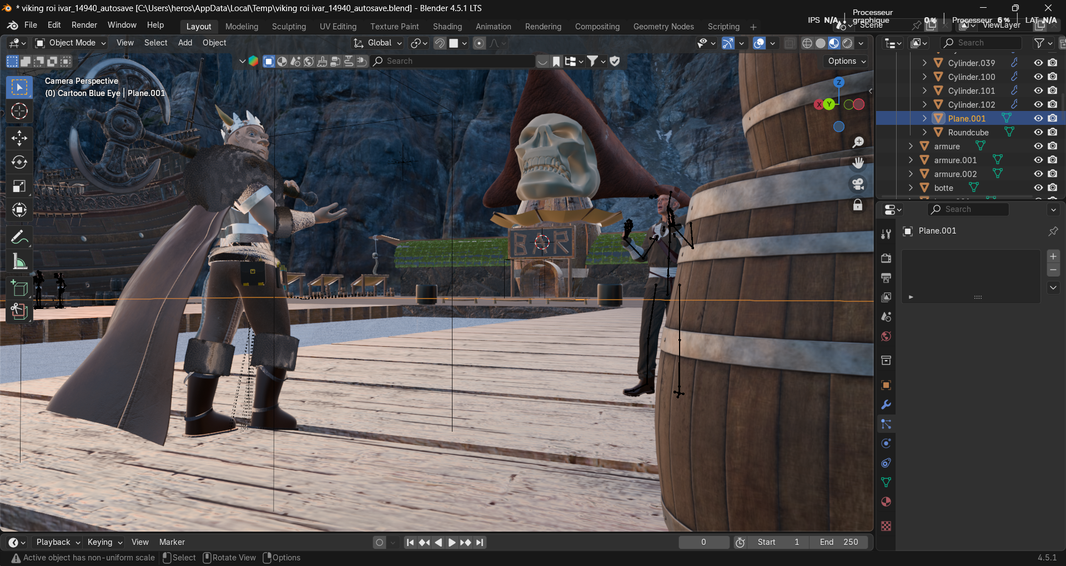Disable rendering for Cylinder.100 camera icon
Screen dimensions: 1066x566
(1053, 77)
